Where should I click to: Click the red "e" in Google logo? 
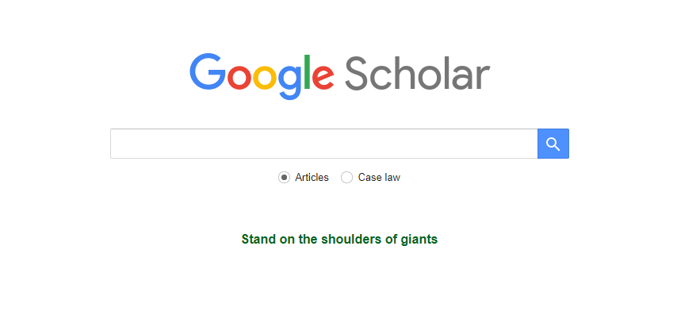323,77
